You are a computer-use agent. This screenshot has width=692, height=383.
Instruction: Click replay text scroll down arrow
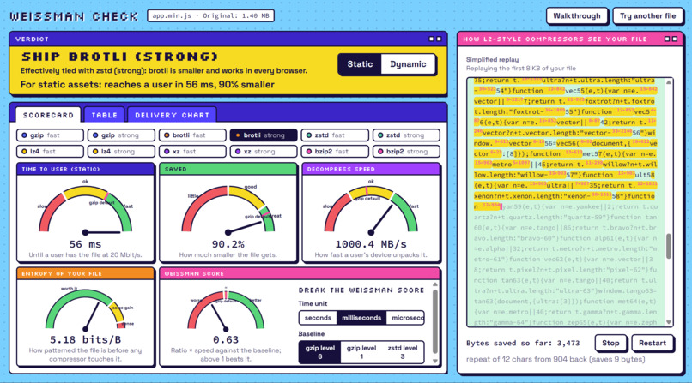point(669,322)
